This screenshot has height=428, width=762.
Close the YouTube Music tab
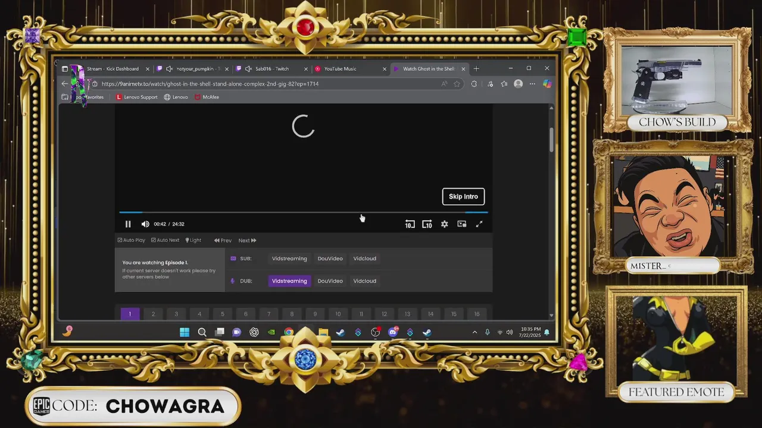[385, 69]
